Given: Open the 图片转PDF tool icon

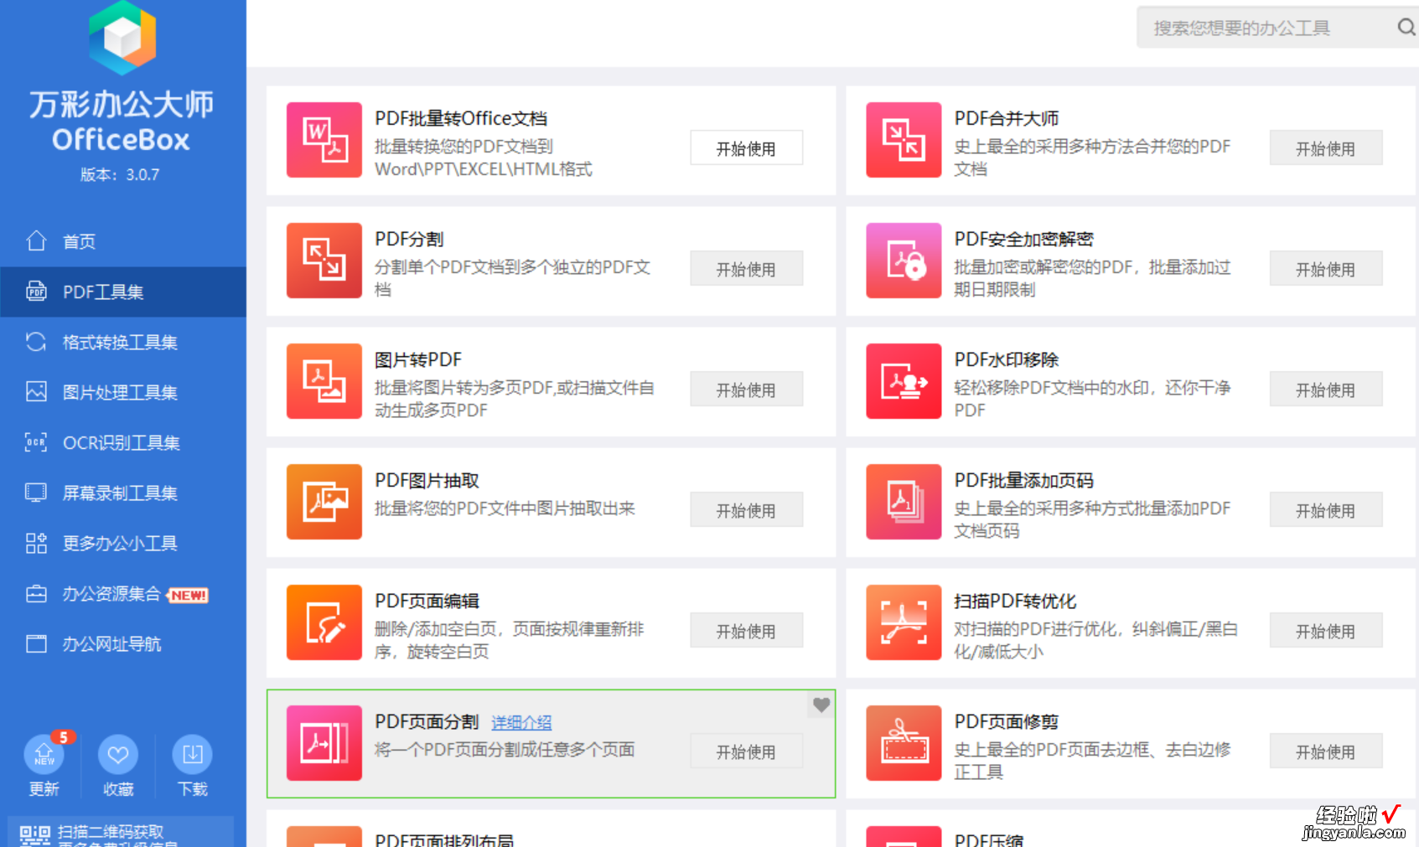Looking at the screenshot, I should (324, 381).
